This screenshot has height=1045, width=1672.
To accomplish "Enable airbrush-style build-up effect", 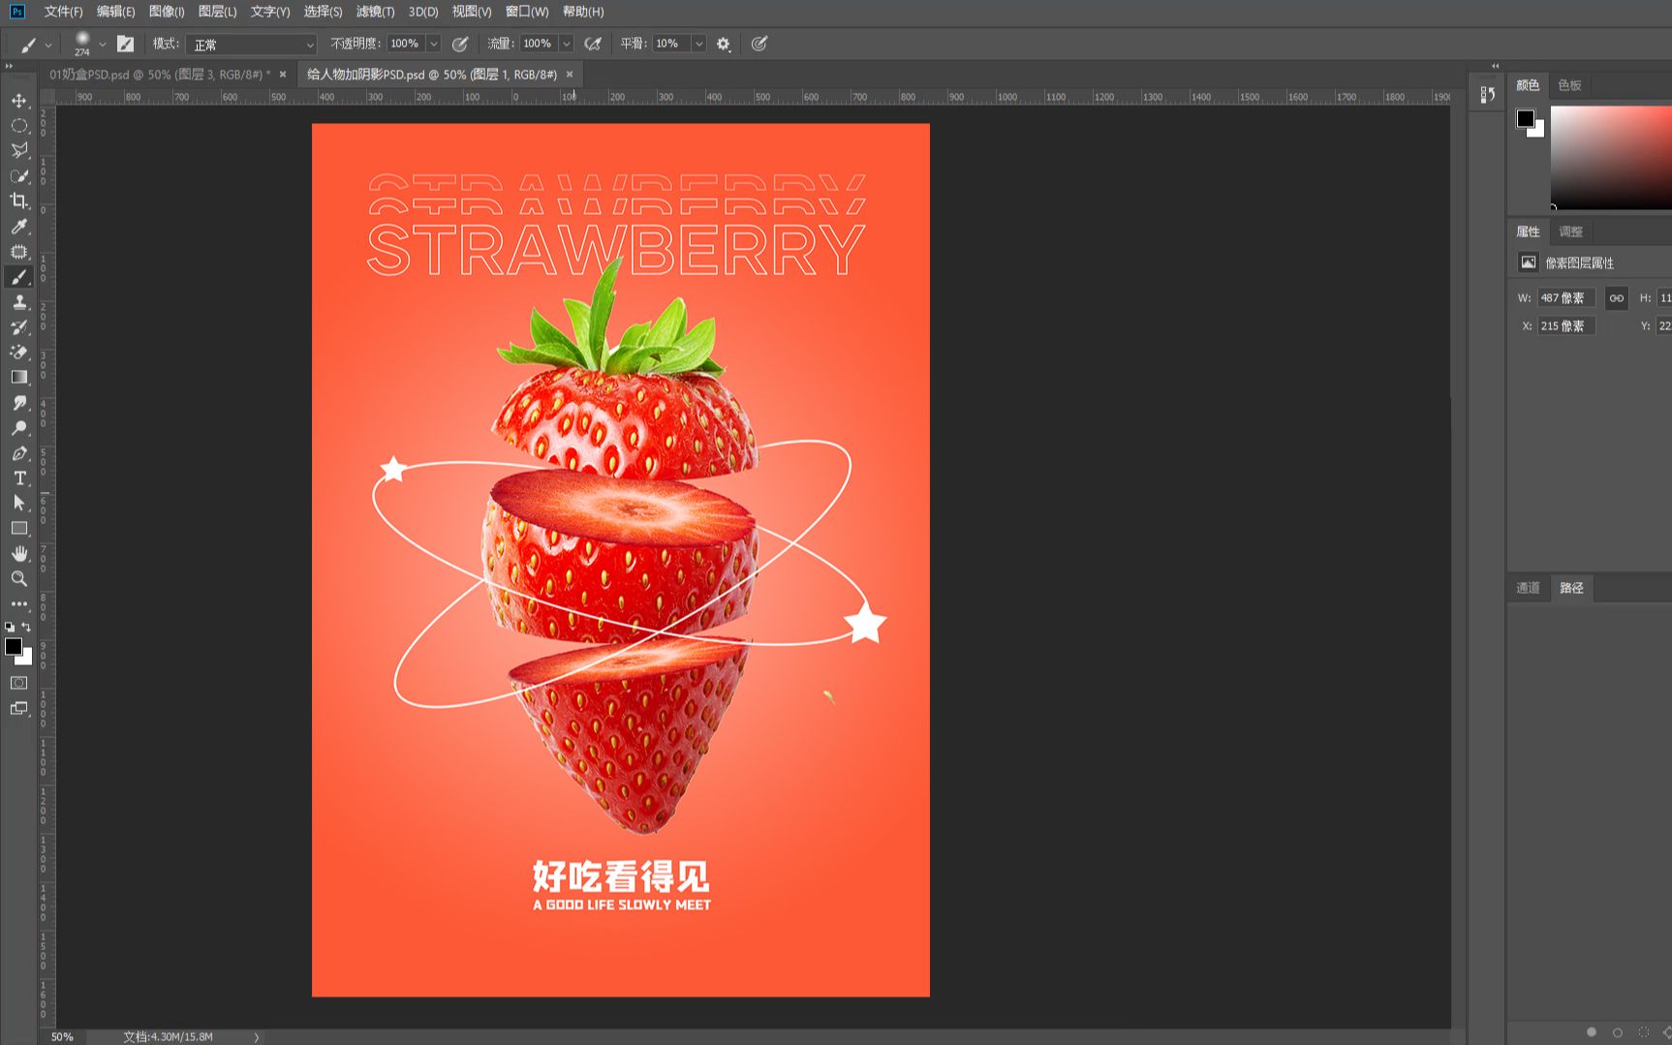I will pyautogui.click(x=593, y=44).
